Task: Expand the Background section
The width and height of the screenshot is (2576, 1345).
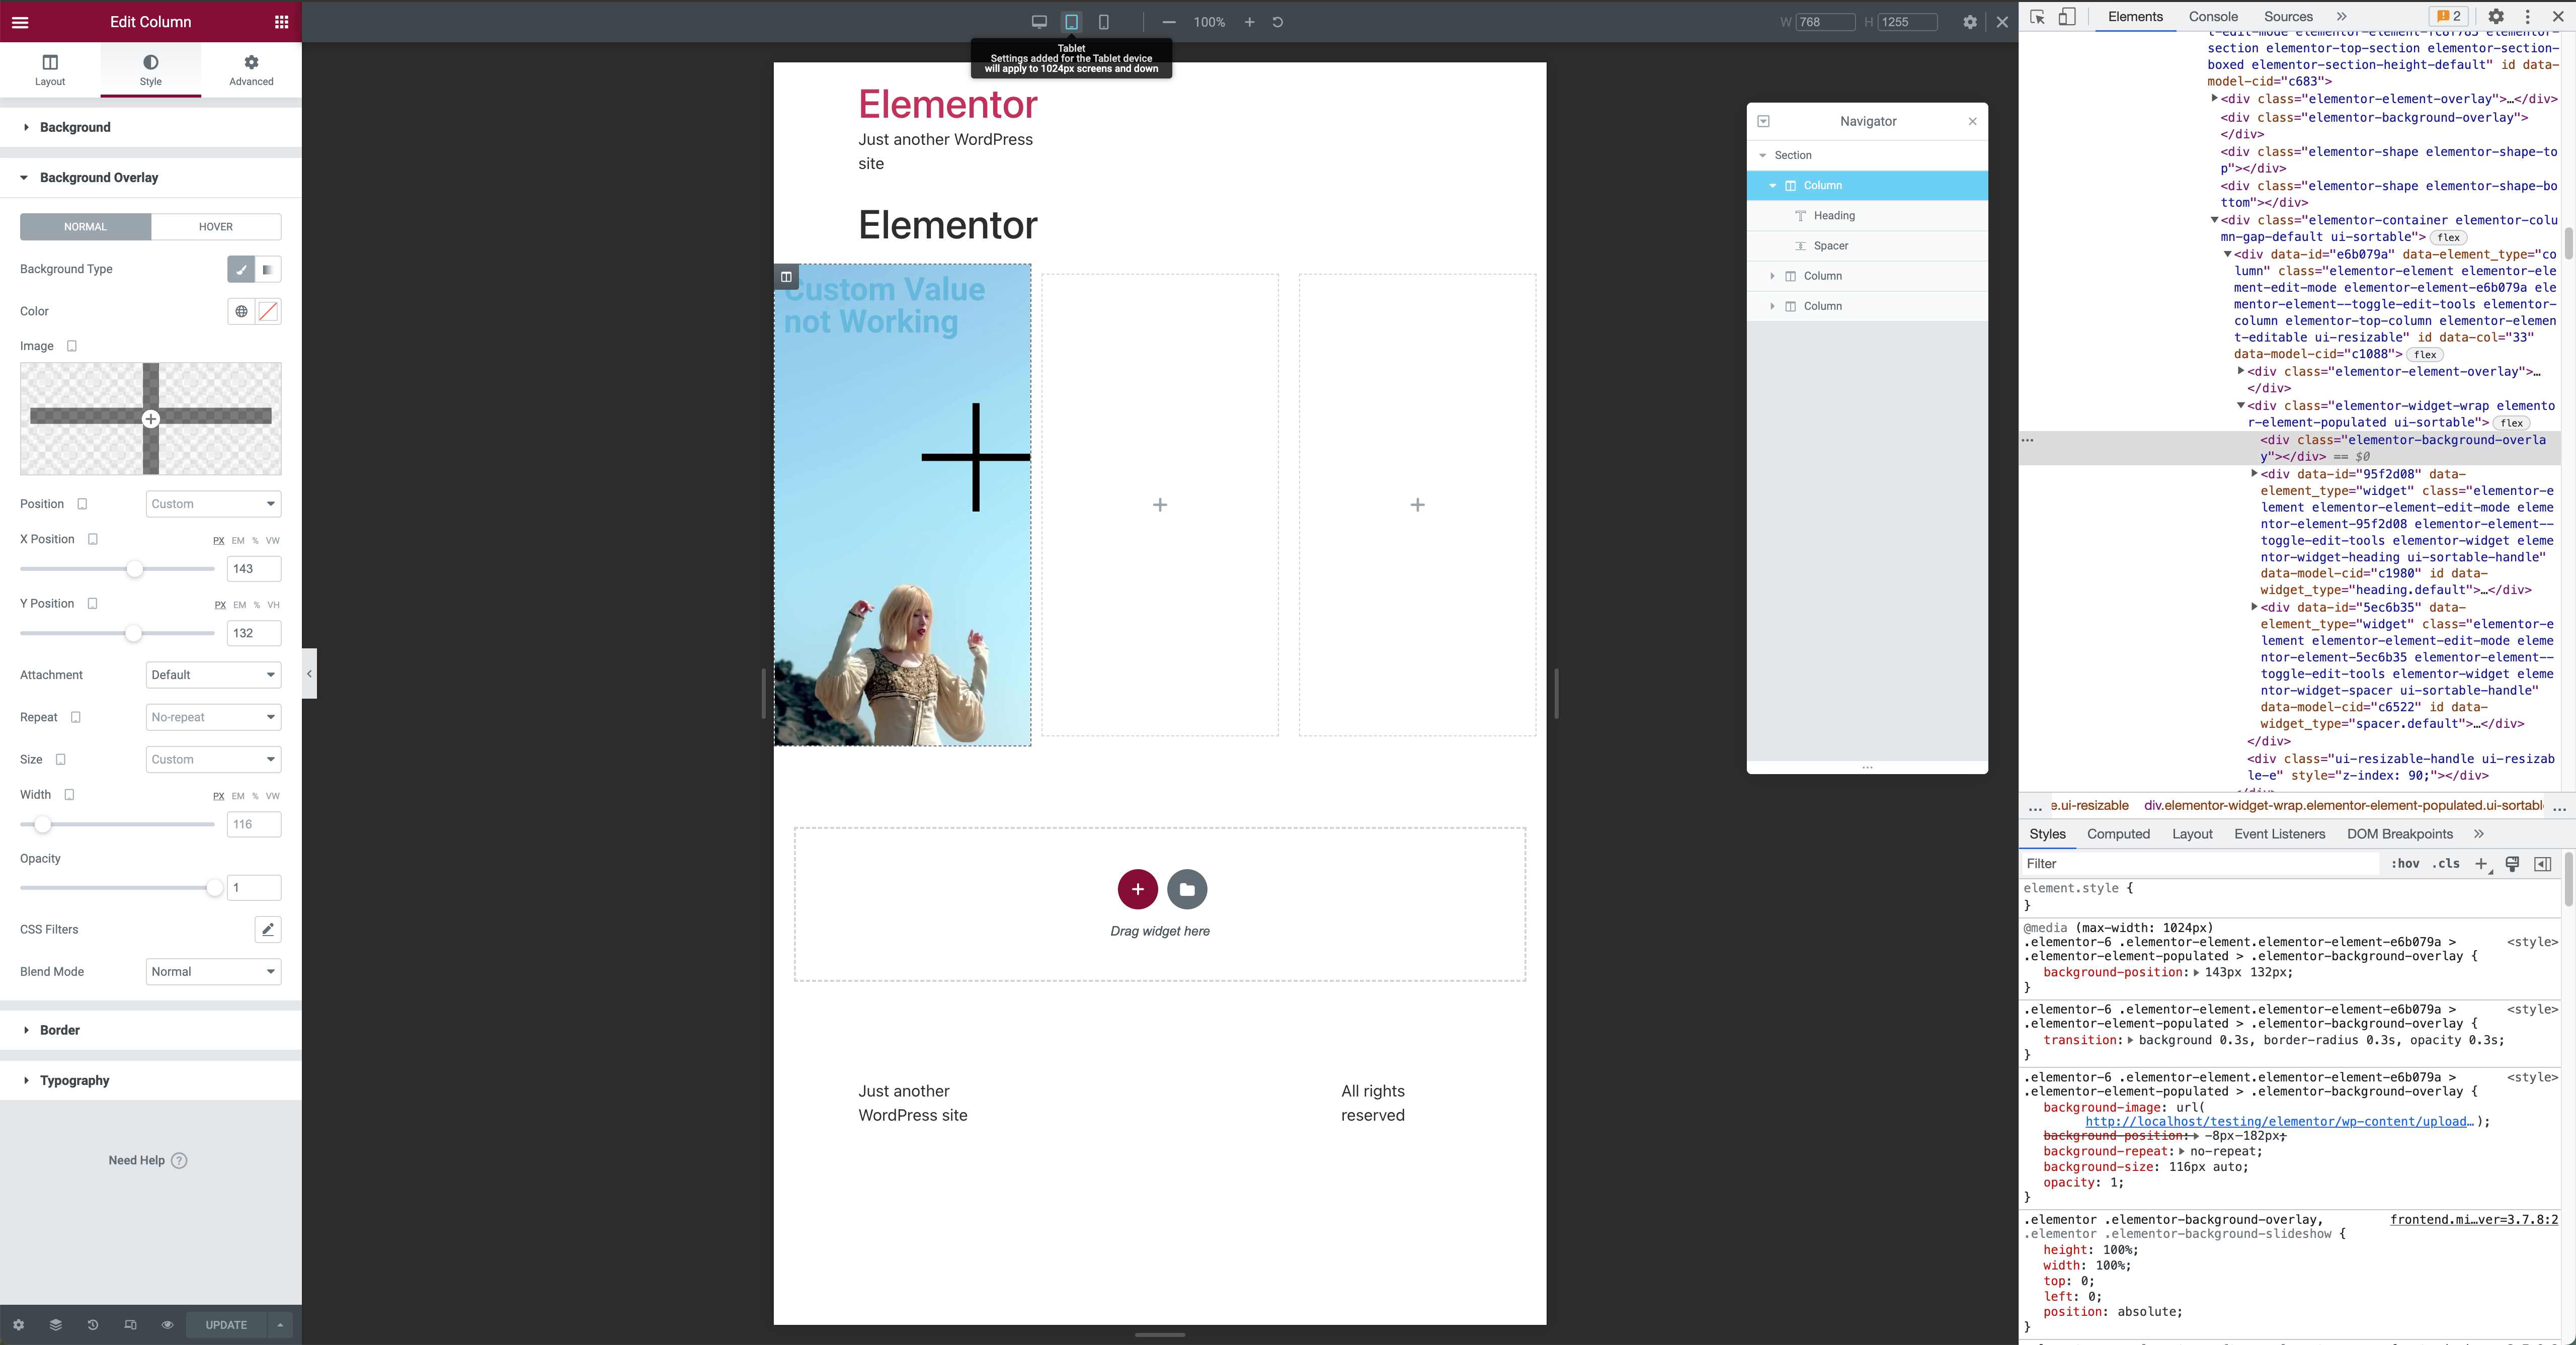Action: (x=150, y=127)
